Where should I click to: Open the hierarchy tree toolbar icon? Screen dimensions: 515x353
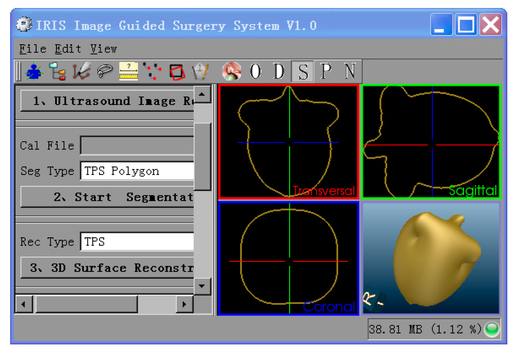[57, 72]
